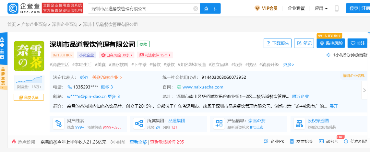The height and width of the screenshot is (152, 370).
Task: Click the #消费生活 hashtag
Action: click(x=60, y=65)
